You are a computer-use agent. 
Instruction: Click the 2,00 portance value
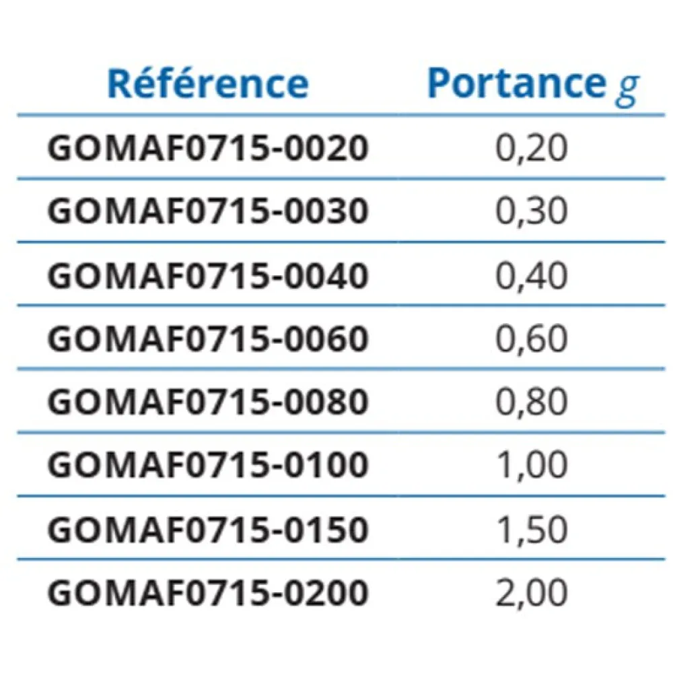pyautogui.click(x=532, y=593)
